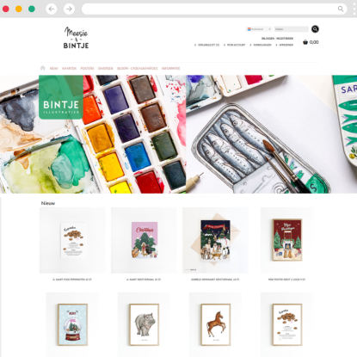The image size is (357, 357).
Task: Click the black round search button
Action: (315, 29)
